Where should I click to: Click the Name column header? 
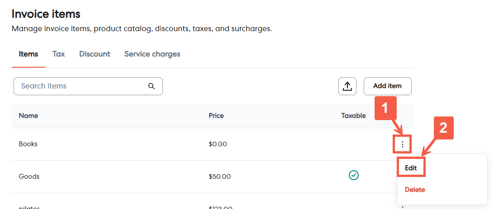(x=28, y=116)
